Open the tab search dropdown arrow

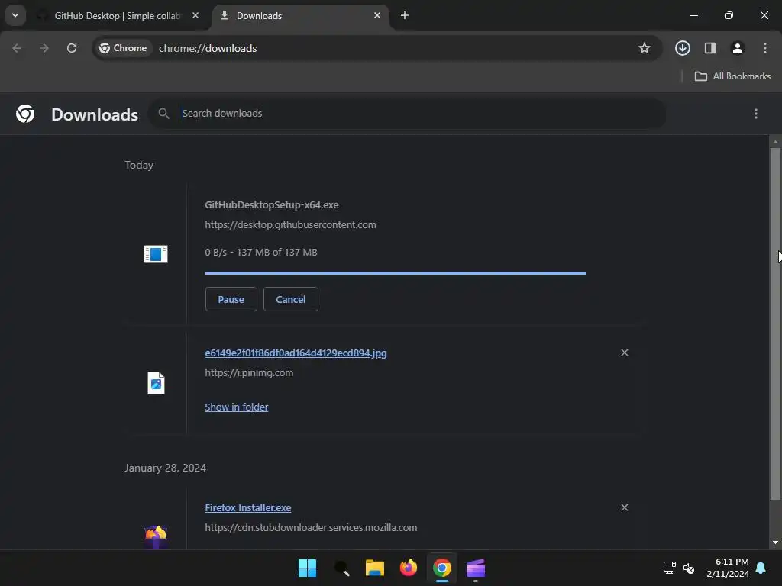(x=15, y=15)
